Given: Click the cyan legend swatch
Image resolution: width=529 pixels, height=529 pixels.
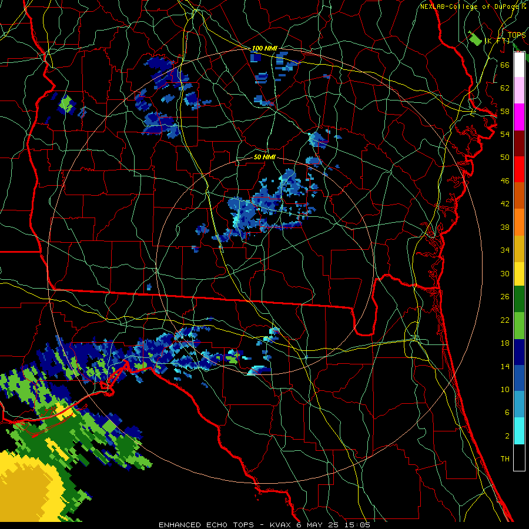Looking at the screenshot, I should click(x=519, y=431).
